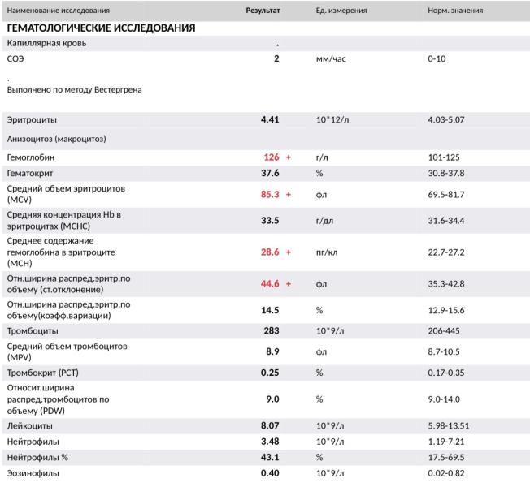Select the MCHC result 33.5
Screen dimensions: 530x487
[270, 221]
